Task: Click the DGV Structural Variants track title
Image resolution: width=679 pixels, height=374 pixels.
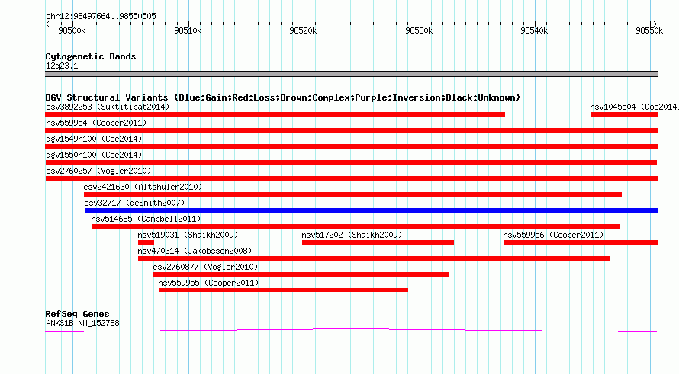Action: coord(283,97)
